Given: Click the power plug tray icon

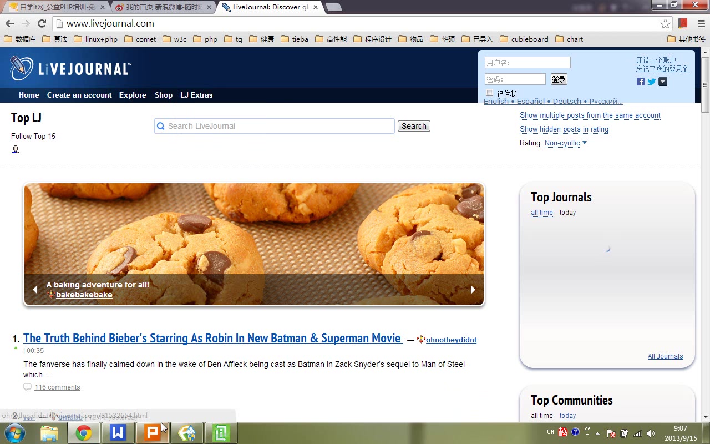Looking at the screenshot, I should [625, 433].
